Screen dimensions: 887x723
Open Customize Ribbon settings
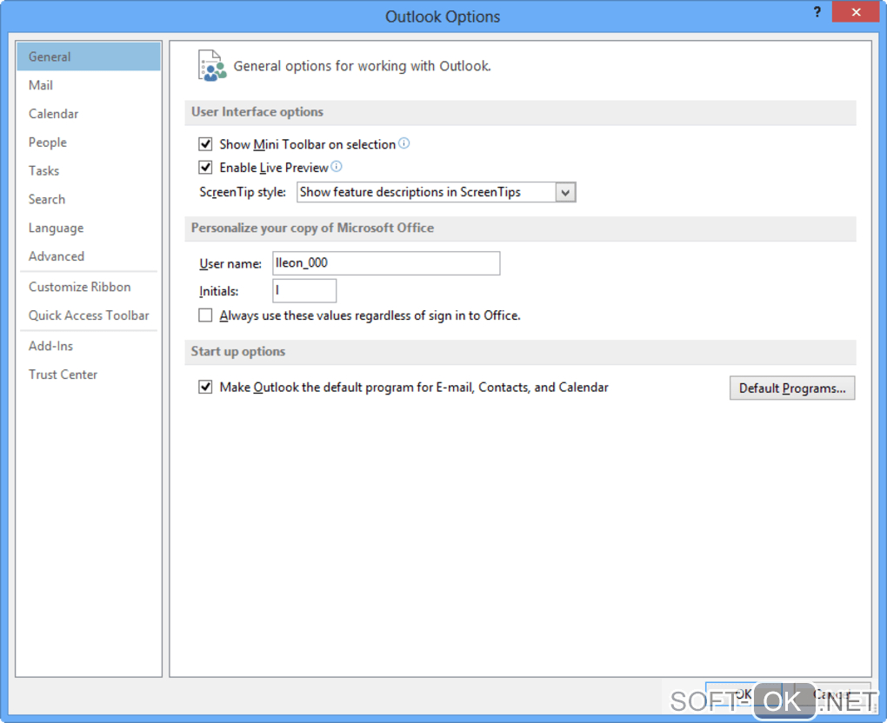pyautogui.click(x=89, y=287)
